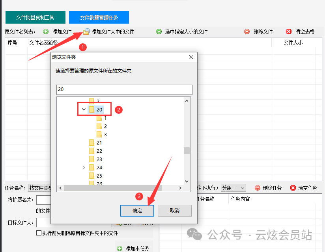Click the 文件名及路径 column header
Screen dimensions: 325x252
43,43
